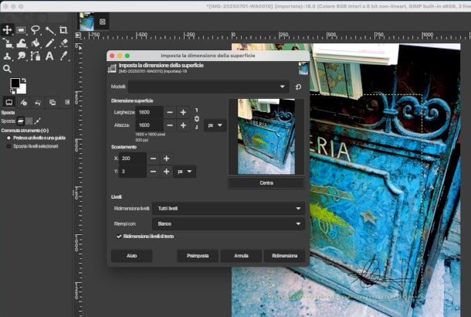Select the Color Picker eyedropper tool
Image resolution: width=471 pixels, height=317 pixels.
point(64,56)
